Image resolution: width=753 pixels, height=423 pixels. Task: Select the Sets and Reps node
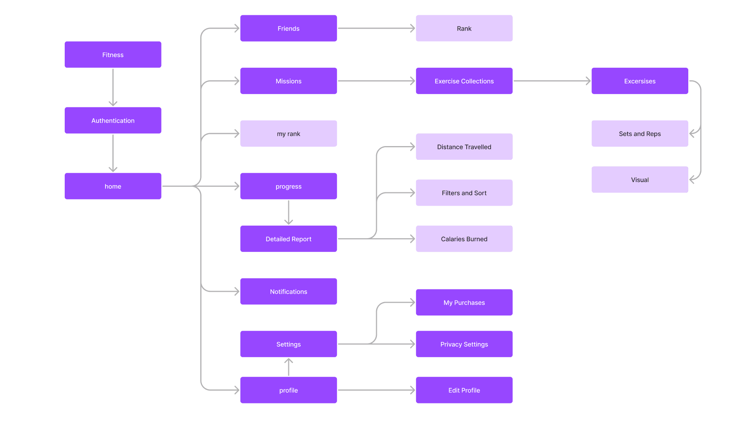[x=641, y=134]
